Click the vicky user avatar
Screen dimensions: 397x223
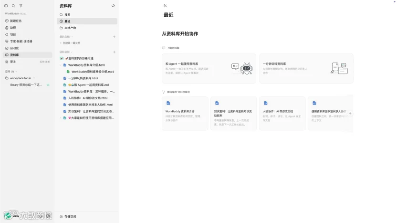coord(8,216)
